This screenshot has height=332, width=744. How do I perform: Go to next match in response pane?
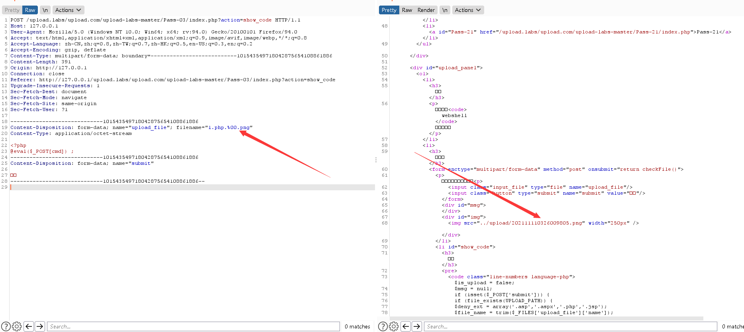(417, 326)
